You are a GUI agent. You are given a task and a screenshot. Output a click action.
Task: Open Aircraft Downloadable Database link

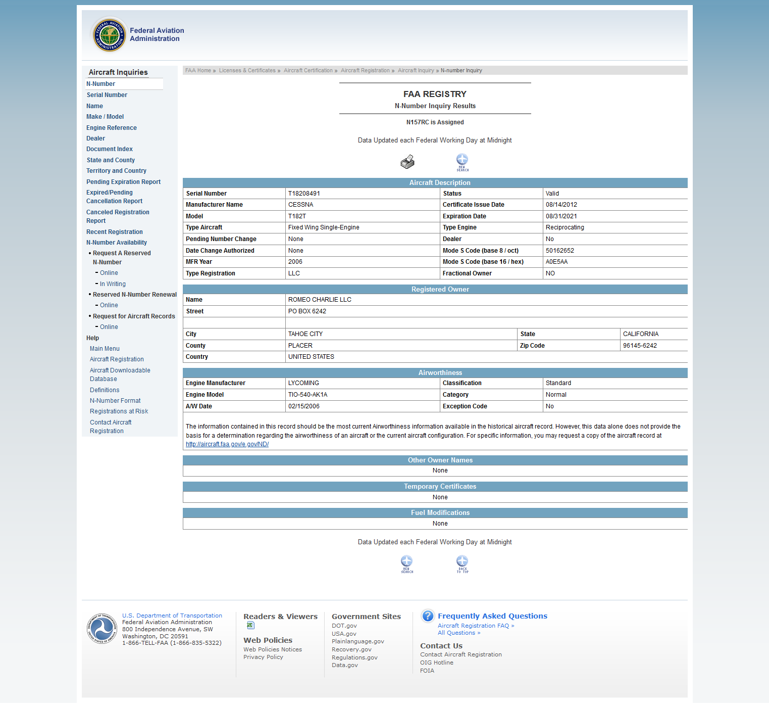[120, 374]
